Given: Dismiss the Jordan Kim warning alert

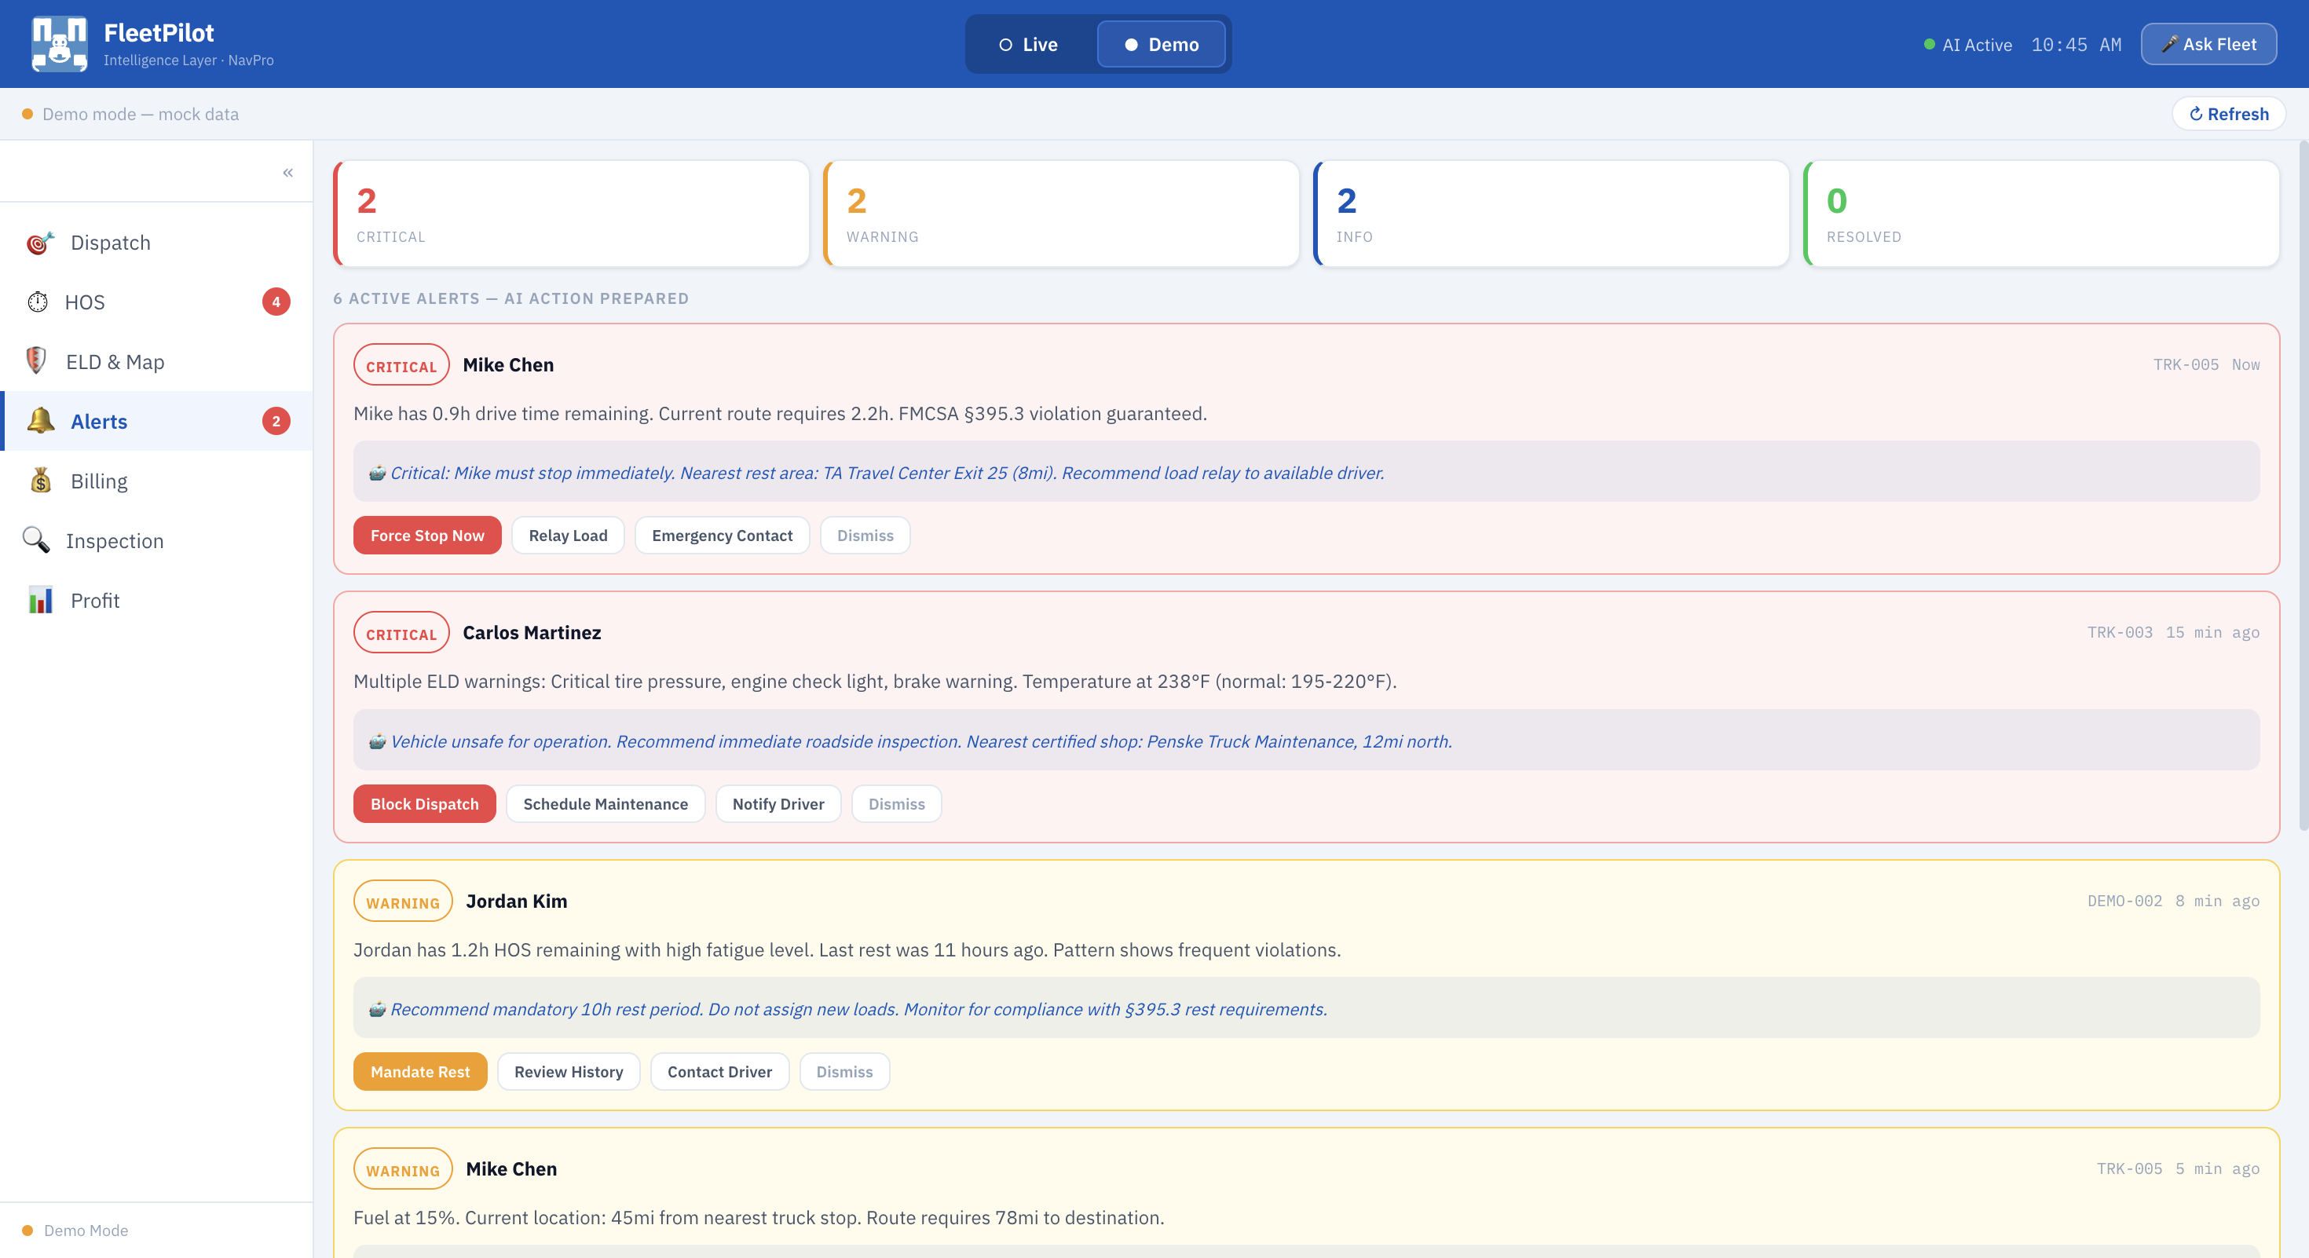Looking at the screenshot, I should pos(843,1072).
